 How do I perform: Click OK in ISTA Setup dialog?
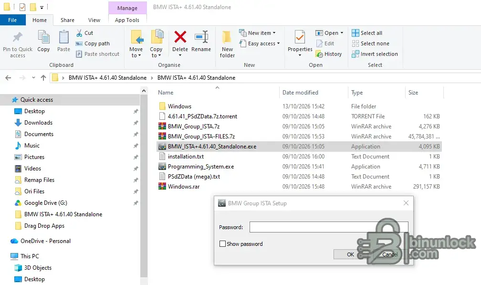350,254
